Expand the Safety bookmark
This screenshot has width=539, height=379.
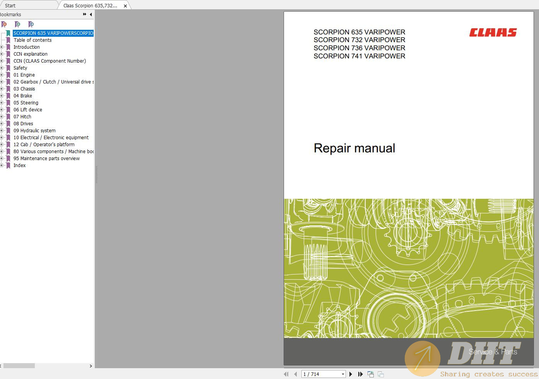[x=2, y=68]
